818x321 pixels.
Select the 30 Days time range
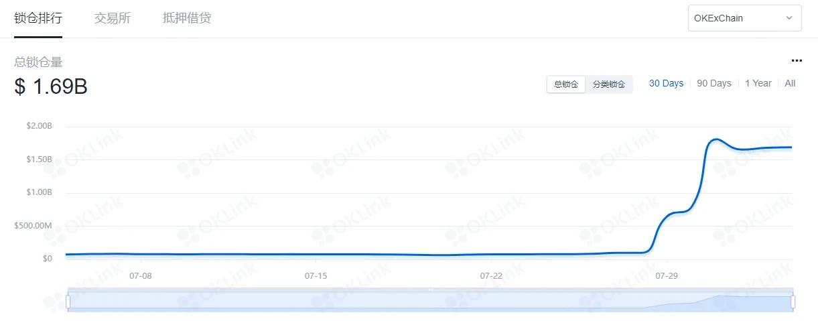tap(666, 83)
